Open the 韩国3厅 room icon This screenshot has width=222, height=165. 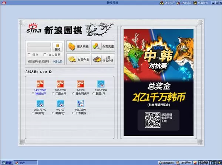(x=60, y=104)
